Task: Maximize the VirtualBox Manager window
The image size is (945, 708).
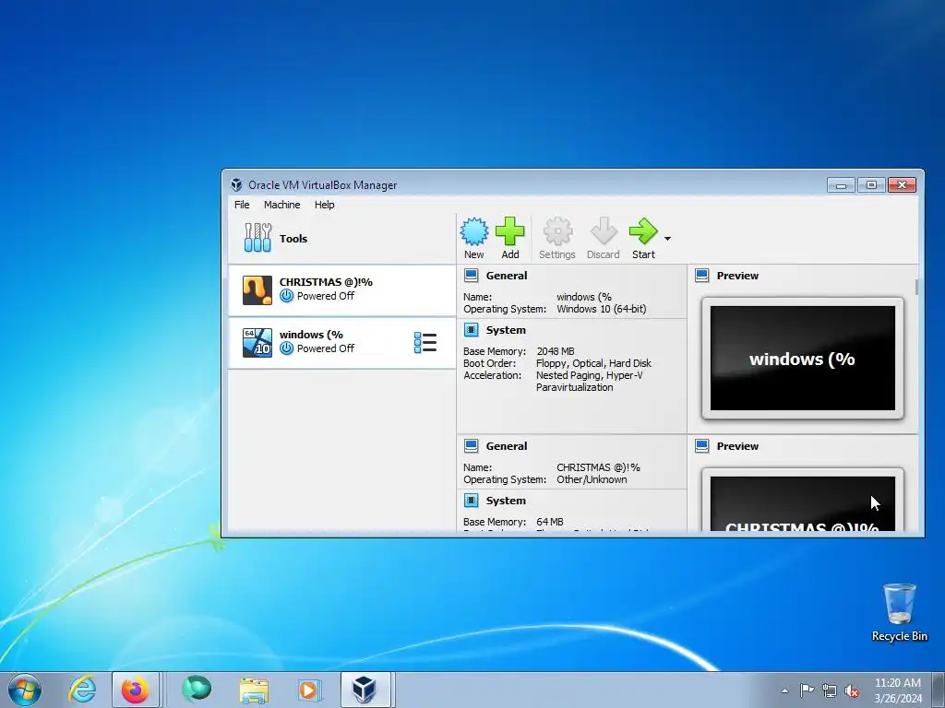Action: click(x=871, y=184)
